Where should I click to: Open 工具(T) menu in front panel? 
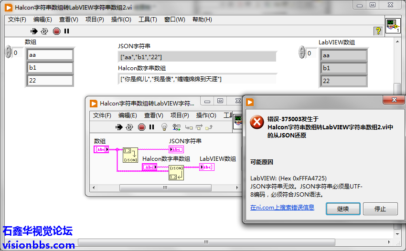coord(148,20)
